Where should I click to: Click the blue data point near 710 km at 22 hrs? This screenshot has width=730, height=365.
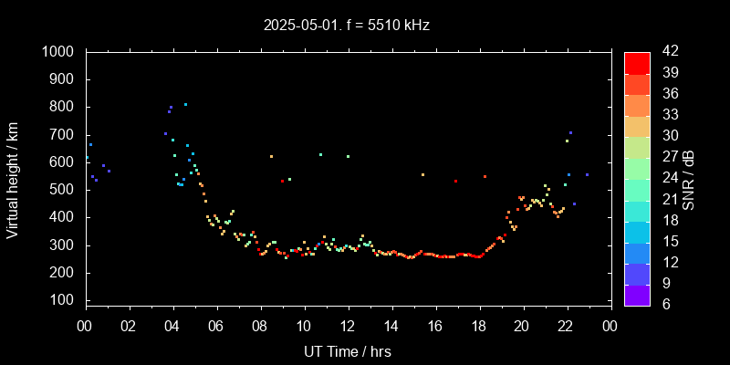point(570,132)
